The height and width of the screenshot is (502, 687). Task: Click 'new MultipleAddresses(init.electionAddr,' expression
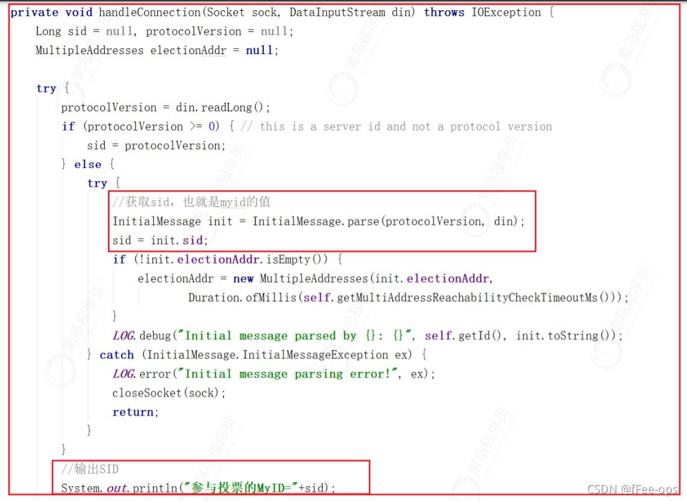click(363, 279)
